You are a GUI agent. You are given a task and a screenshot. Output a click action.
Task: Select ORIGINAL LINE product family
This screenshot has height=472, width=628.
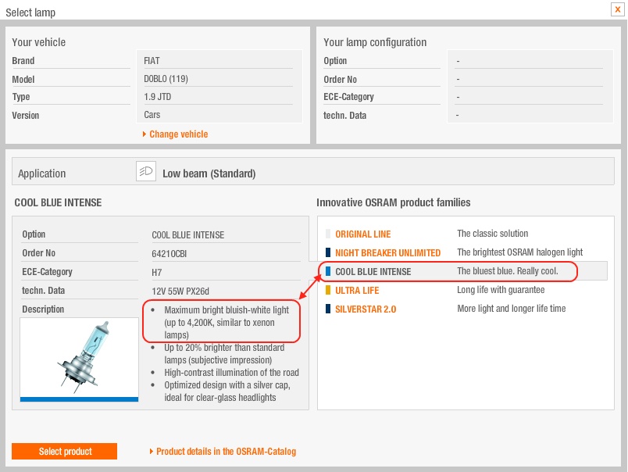tap(362, 234)
